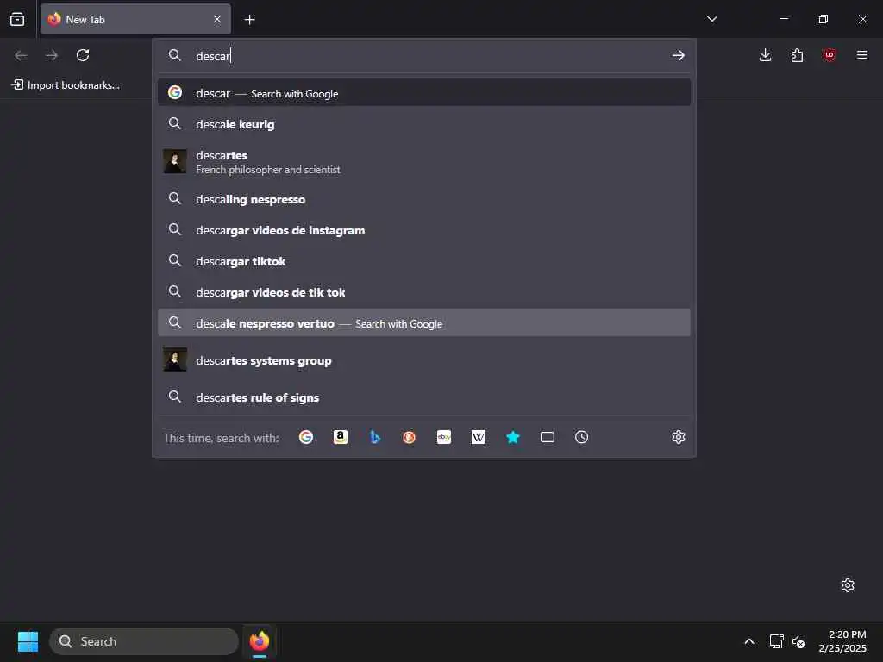Viewport: 883px width, 662px height.
Task: Search open Tabs using the tab icon
Action: pos(548,437)
